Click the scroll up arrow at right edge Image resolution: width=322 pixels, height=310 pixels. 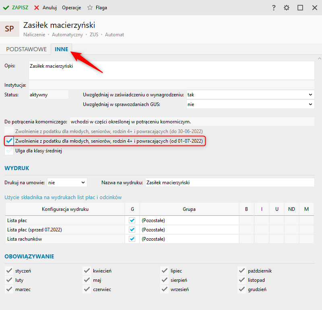coord(319,58)
